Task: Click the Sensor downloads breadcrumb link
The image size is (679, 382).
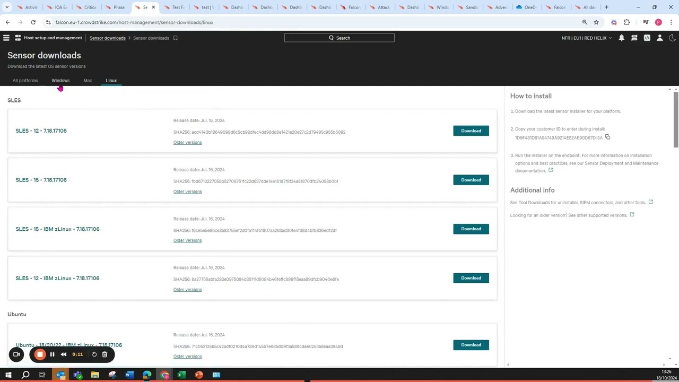Action: (108, 38)
